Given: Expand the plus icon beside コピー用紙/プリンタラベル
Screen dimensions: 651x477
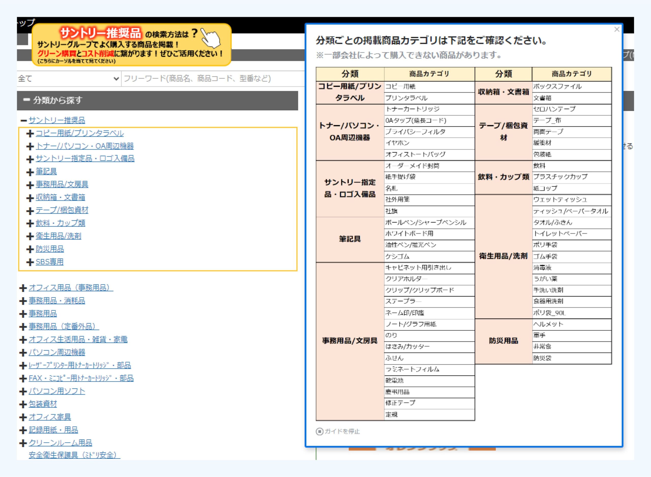Looking at the screenshot, I should coord(30,133).
